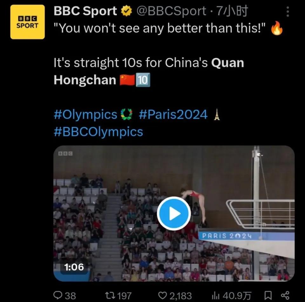The height and width of the screenshot is (302, 305).
Task: Play the diving video
Action: pyautogui.click(x=174, y=214)
